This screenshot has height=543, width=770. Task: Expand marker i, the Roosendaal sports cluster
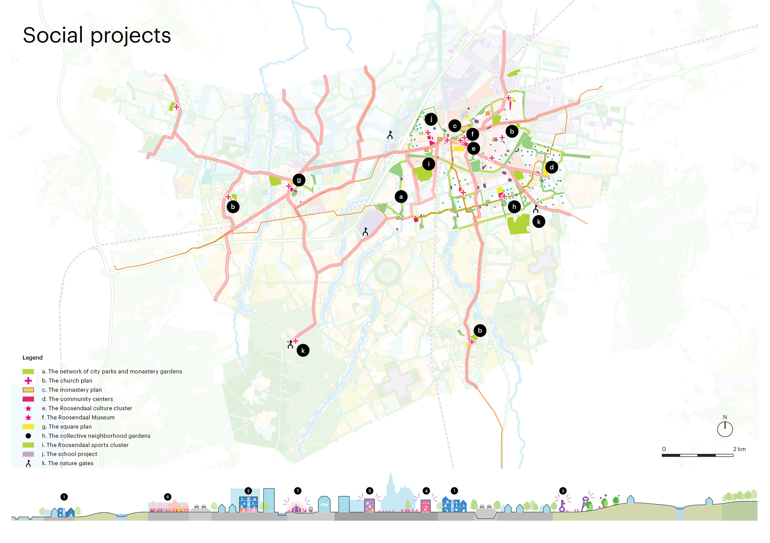[x=429, y=163]
